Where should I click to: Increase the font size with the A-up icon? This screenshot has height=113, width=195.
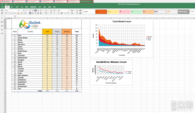pos(24,11)
